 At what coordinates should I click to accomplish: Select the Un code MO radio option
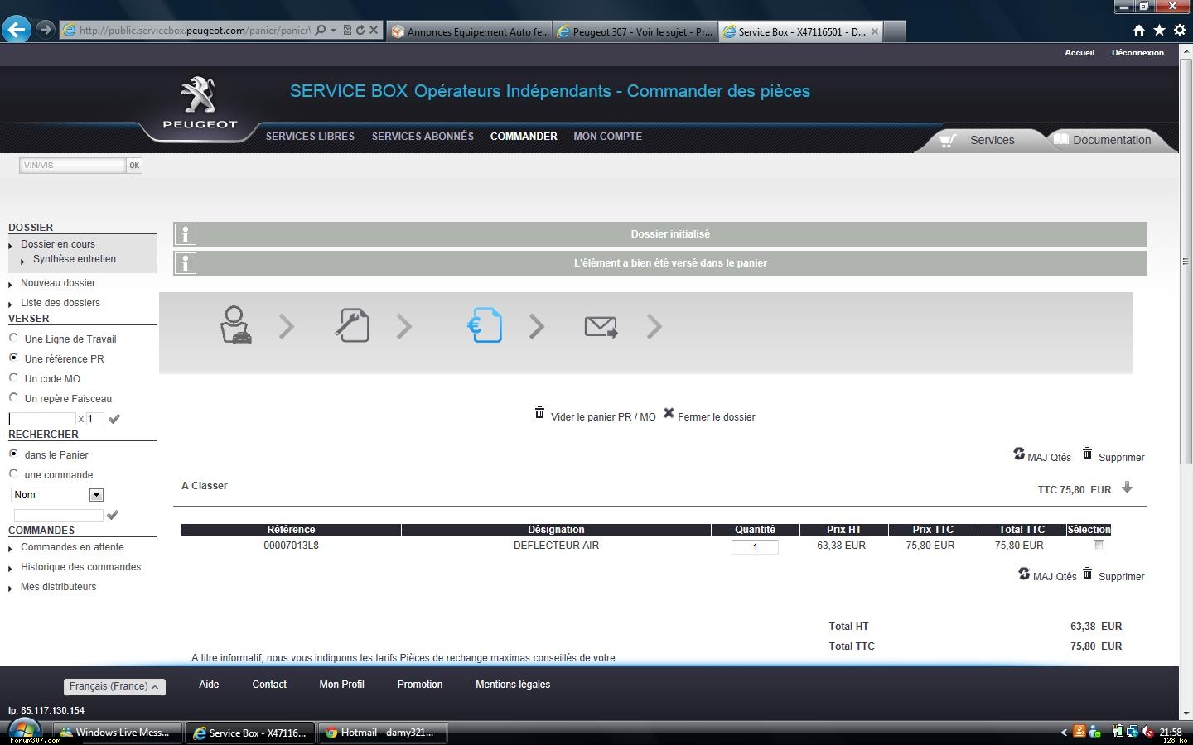(x=13, y=377)
